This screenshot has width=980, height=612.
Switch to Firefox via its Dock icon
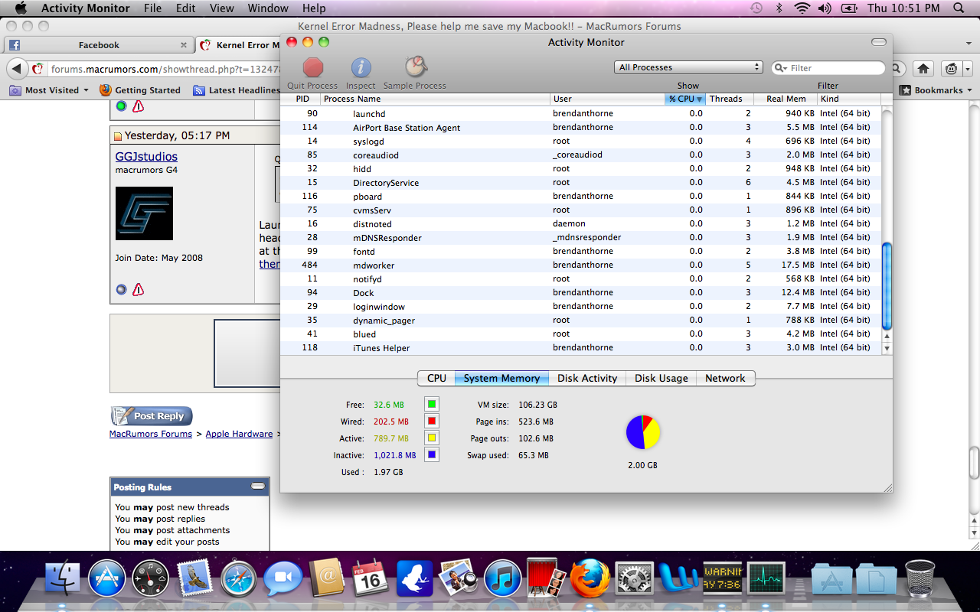pyautogui.click(x=590, y=579)
